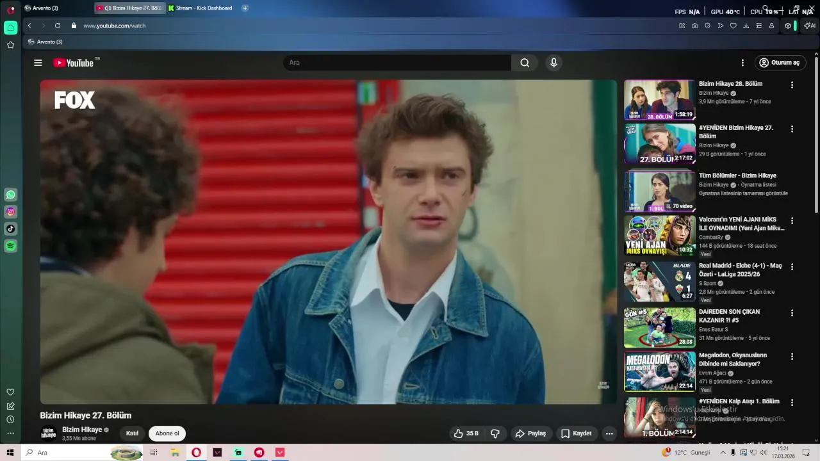Open more actions menu below the video

[x=609, y=433]
